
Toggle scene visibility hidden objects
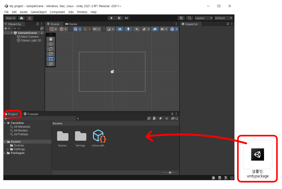coord(155,29)
